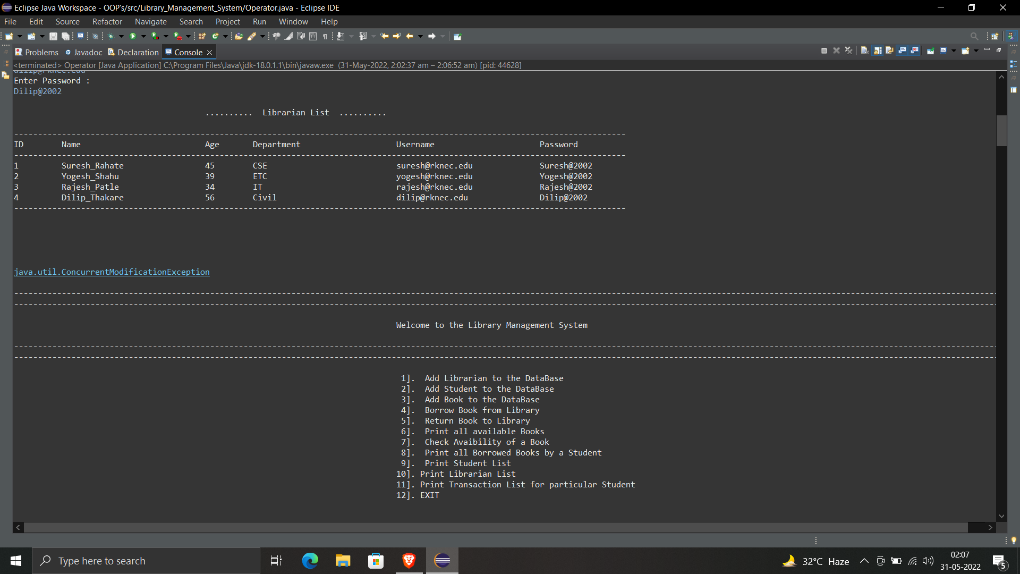This screenshot has width=1020, height=574.
Task: Click Remove All Terminated Launches icon
Action: click(x=848, y=50)
